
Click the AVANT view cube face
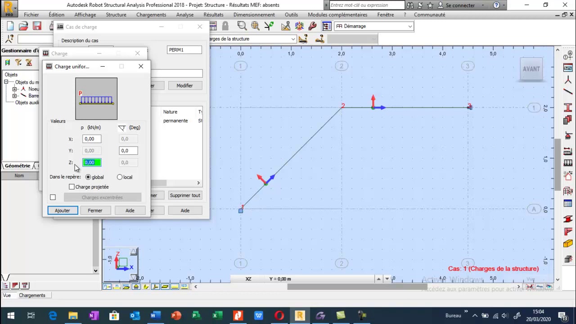point(531,69)
